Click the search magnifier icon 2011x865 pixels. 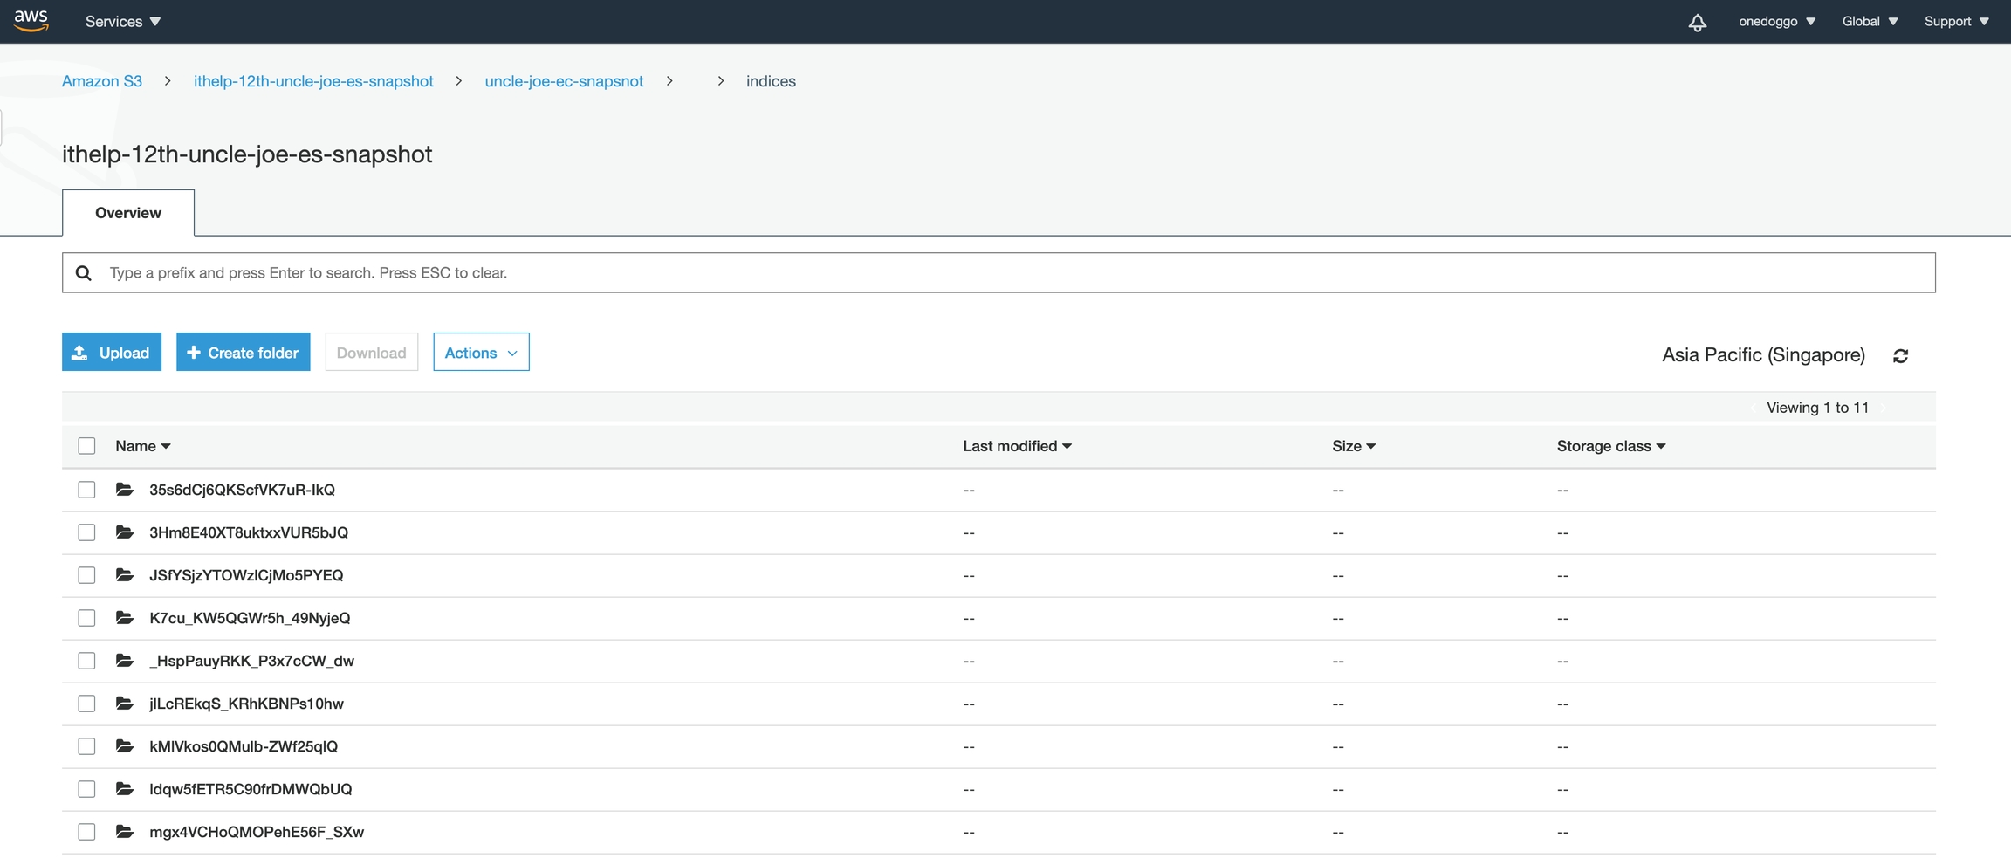click(x=84, y=273)
